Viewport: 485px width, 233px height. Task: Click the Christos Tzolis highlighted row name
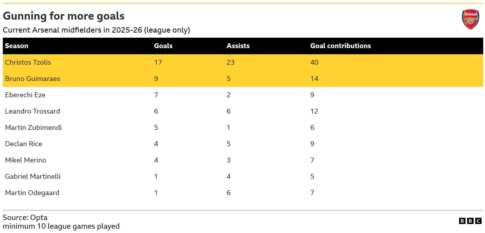coord(28,62)
